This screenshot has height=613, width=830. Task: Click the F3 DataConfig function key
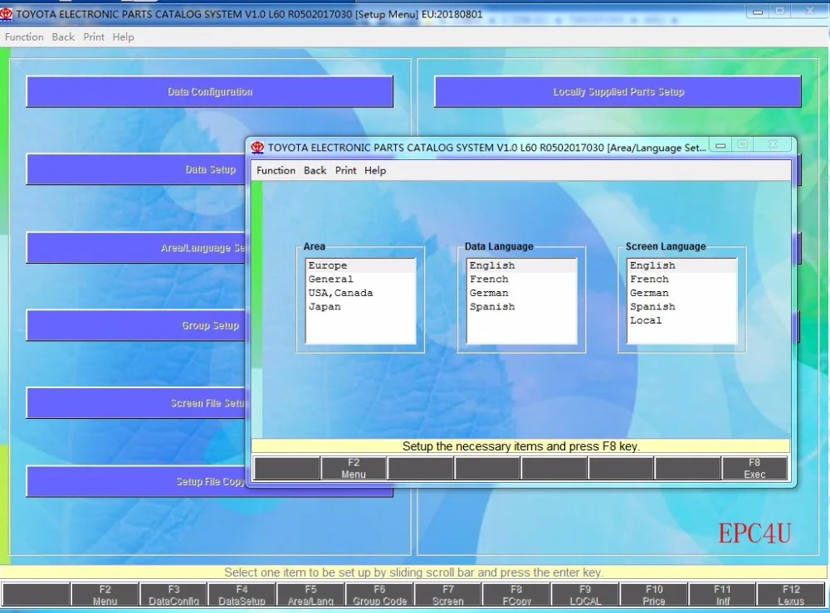coord(173,595)
